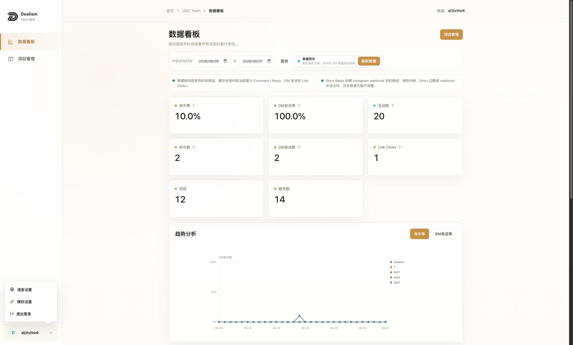Go to UGC Team breadcrumb link
This screenshot has width=573, height=345.
pyautogui.click(x=191, y=11)
